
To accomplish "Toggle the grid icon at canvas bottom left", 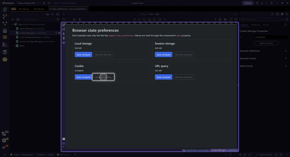I will pos(64,139).
